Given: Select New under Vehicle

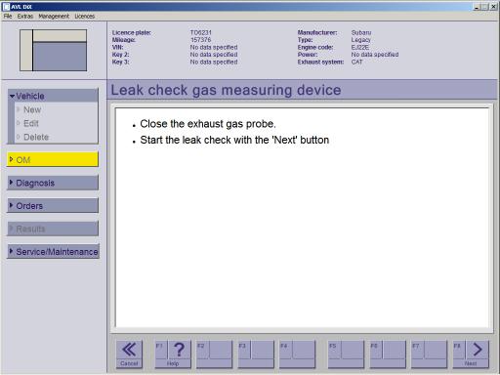Looking at the screenshot, I should click(32, 109).
